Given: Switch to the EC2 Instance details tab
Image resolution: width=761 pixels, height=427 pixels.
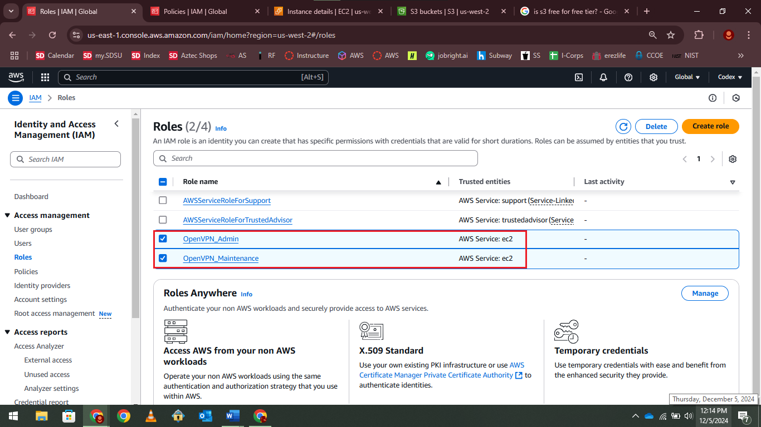Looking at the screenshot, I should [329, 11].
